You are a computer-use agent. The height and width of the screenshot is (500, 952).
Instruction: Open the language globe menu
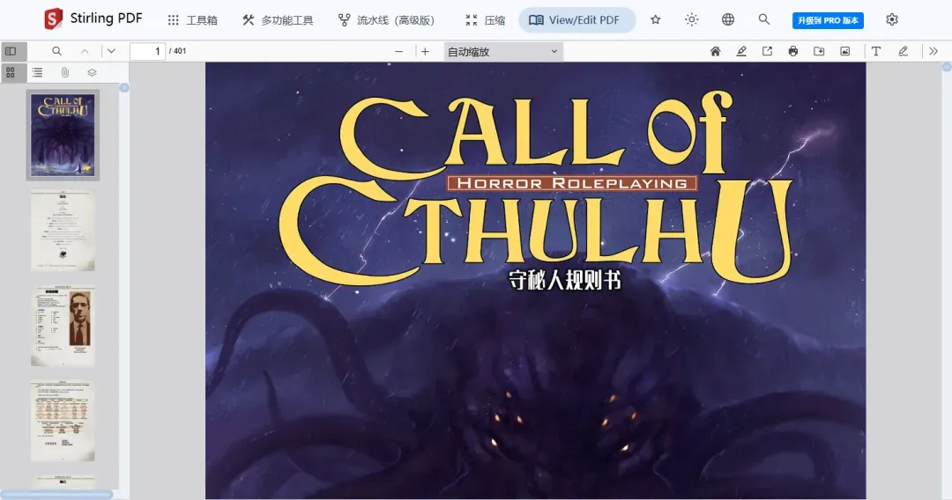coord(728,20)
